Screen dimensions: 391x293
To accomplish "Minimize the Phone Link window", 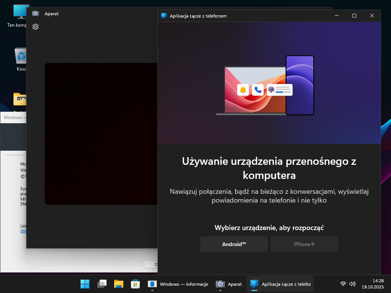I will [337, 16].
